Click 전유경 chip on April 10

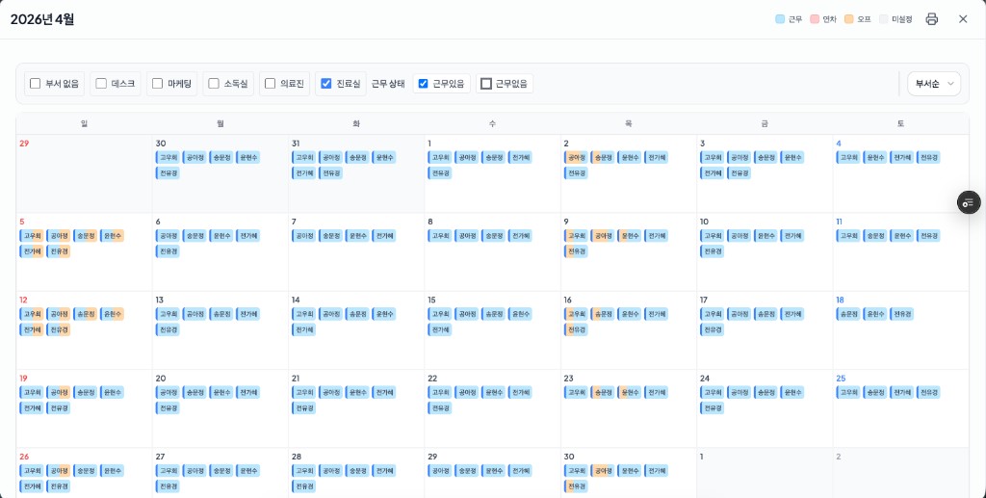(x=712, y=251)
